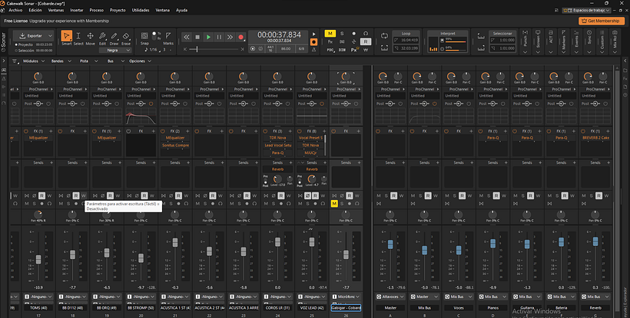
Task: Open the Exportar dropdown arrow
Action: pos(49,35)
